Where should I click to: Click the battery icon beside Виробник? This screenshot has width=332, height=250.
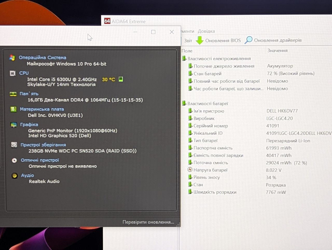click(190, 118)
